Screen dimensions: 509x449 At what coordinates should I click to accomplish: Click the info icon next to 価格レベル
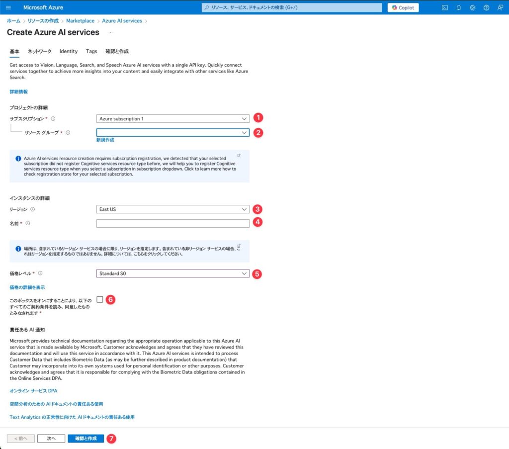(40, 273)
